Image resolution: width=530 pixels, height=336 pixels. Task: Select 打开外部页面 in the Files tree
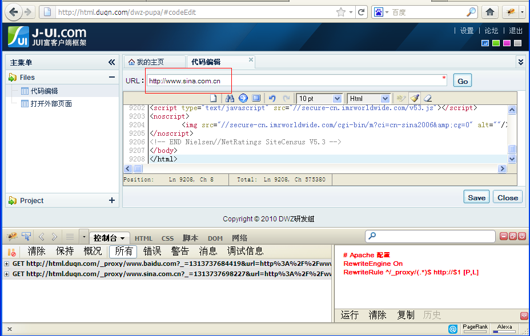coord(51,104)
